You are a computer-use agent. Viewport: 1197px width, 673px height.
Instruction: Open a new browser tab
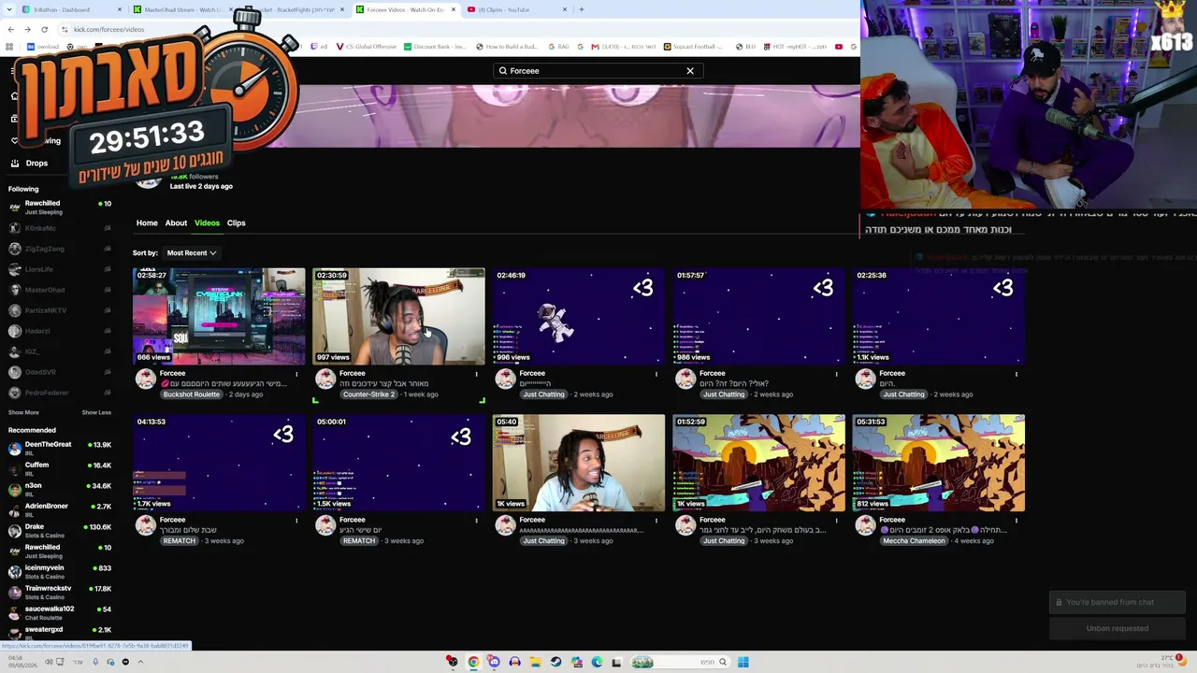click(x=582, y=9)
